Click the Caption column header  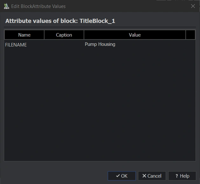[x=64, y=35]
